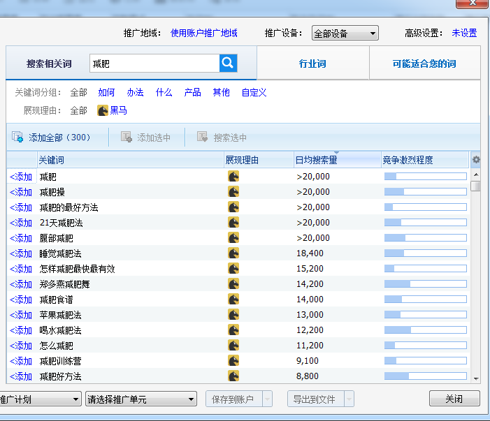Click the search magnifier icon button
Image resolution: width=490 pixels, height=421 pixels.
(x=228, y=64)
